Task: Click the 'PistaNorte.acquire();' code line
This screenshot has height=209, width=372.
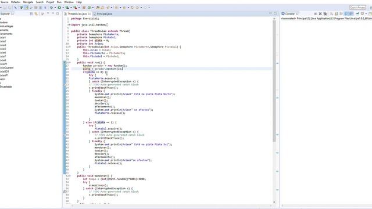Action: pos(104,78)
